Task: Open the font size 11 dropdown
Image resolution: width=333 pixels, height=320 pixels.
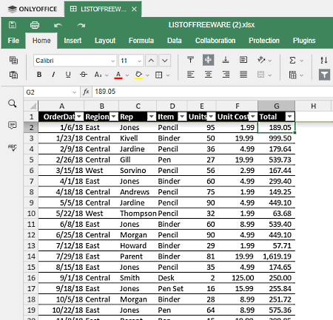Action: pyautogui.click(x=139, y=61)
